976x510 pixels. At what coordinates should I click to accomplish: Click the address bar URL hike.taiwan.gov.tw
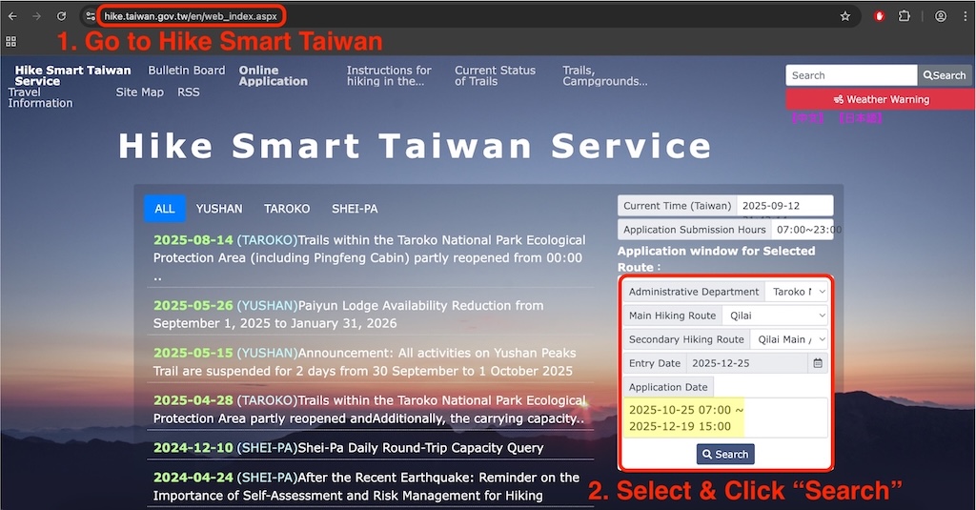coord(191,16)
